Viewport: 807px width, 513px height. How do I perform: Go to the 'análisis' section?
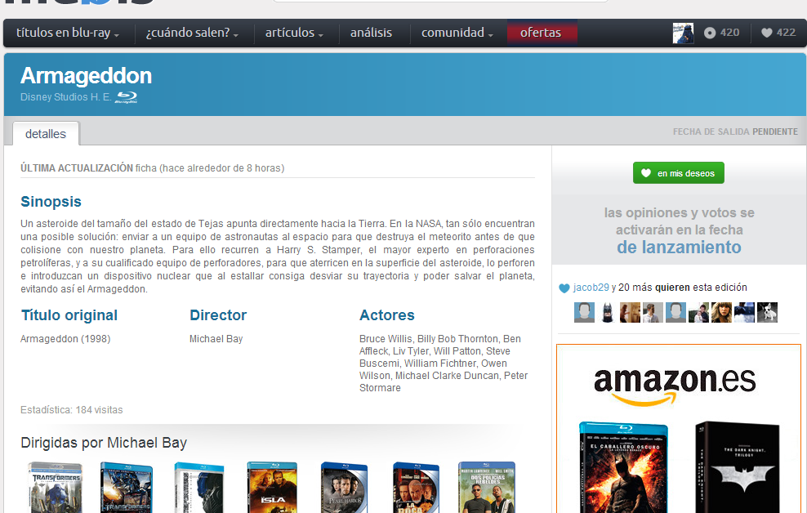point(371,33)
